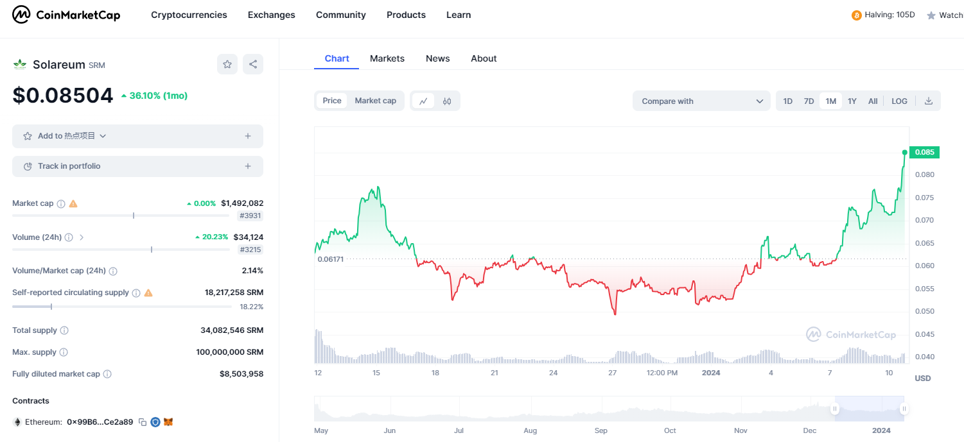Open the Exchanges menu
The width and height of the screenshot is (964, 442).
pos(272,15)
